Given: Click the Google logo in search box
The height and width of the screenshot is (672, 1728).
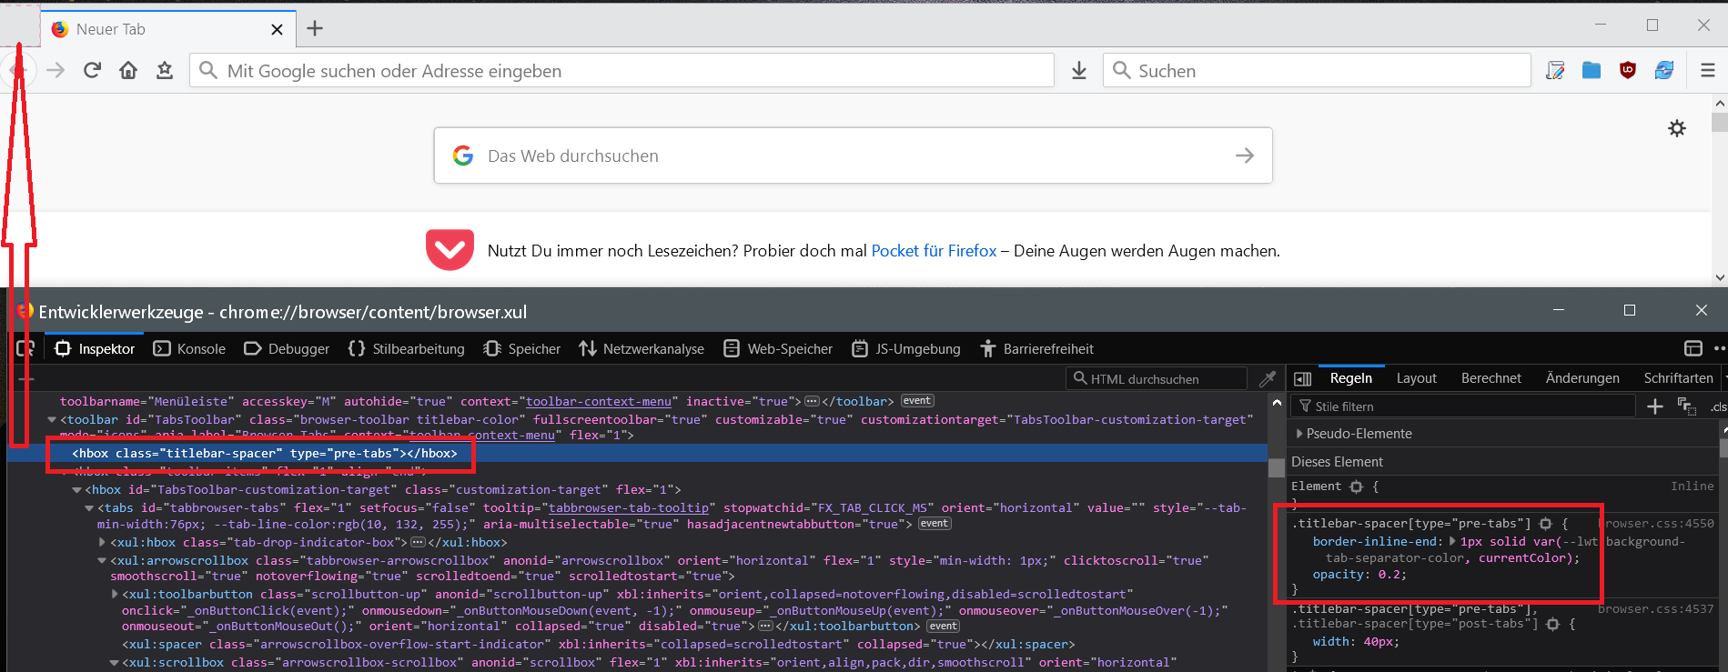Looking at the screenshot, I should pos(463,155).
